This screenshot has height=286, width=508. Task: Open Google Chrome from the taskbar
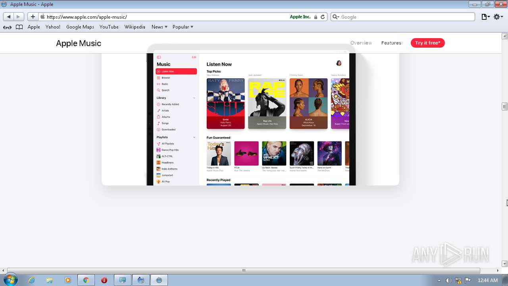(86, 280)
